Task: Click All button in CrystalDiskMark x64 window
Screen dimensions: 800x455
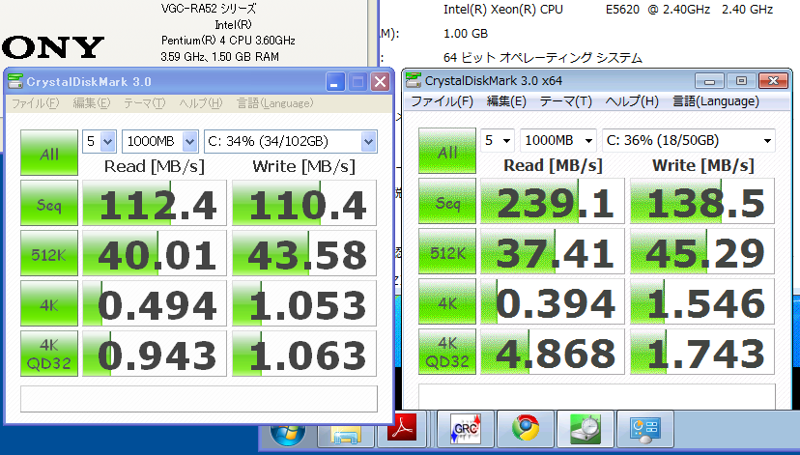Action: pyautogui.click(x=447, y=151)
